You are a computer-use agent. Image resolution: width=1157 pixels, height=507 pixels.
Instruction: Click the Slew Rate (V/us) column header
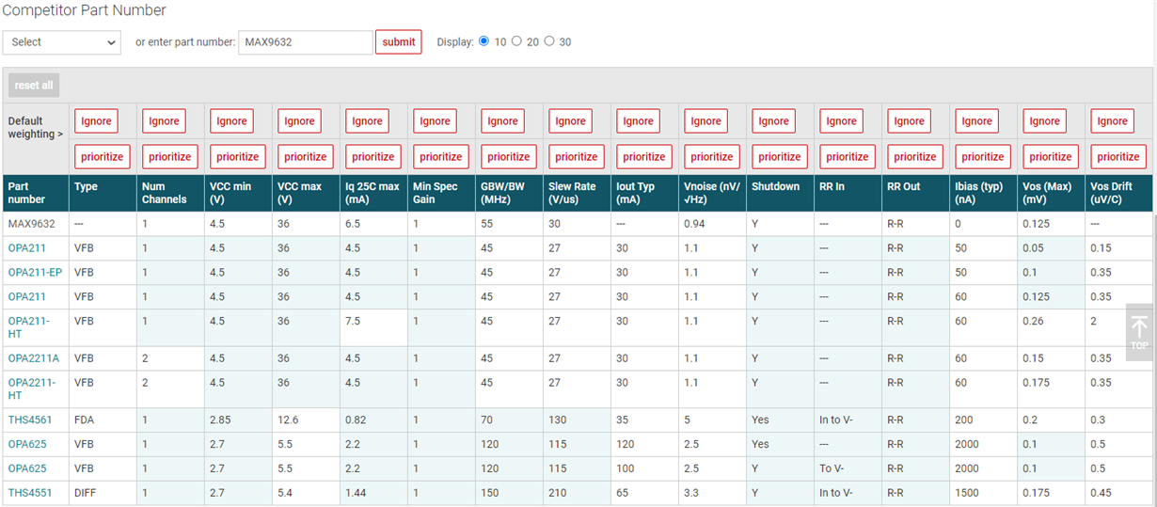pyautogui.click(x=576, y=193)
